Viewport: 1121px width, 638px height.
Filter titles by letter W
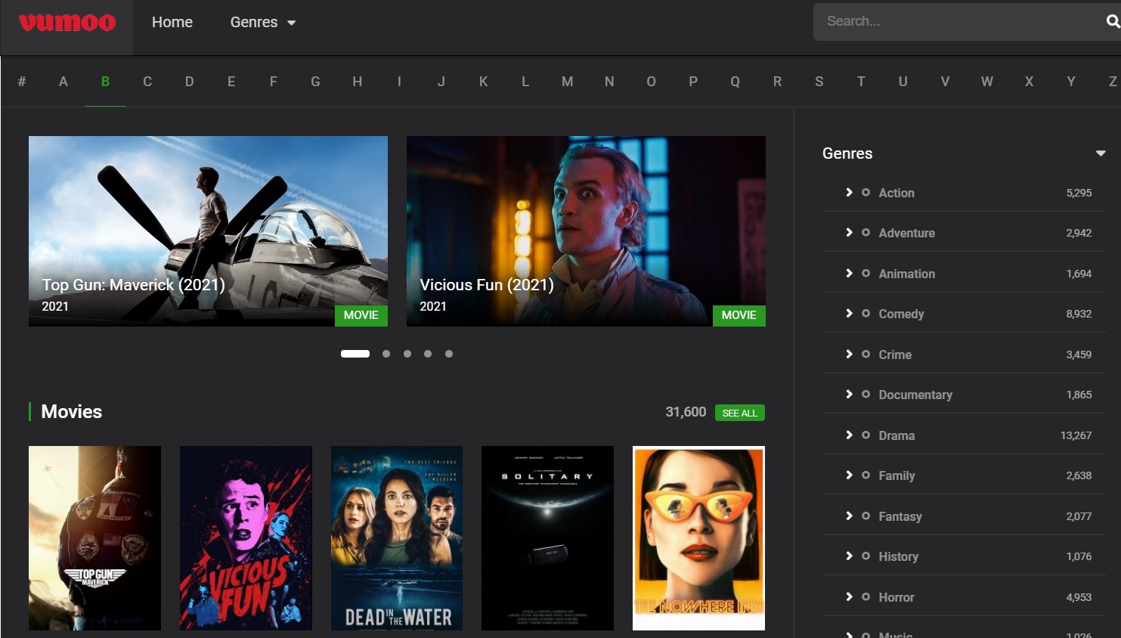pos(987,82)
